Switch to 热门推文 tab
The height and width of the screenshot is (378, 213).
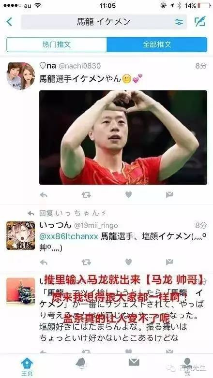[57, 44]
